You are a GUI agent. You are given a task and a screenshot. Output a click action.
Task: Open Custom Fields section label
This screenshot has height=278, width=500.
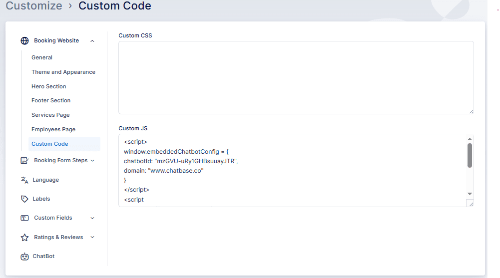pos(53,218)
